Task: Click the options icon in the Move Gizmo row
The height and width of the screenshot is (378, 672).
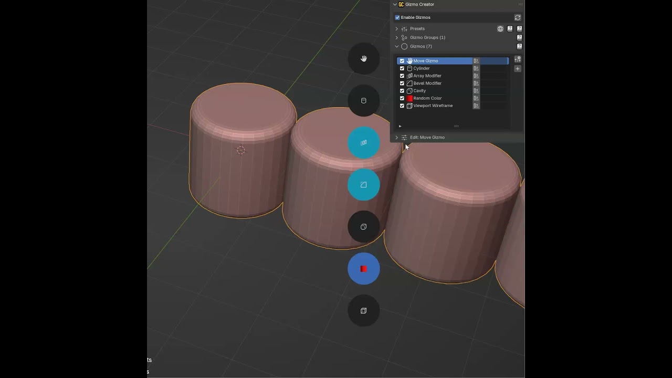Action: click(x=476, y=61)
